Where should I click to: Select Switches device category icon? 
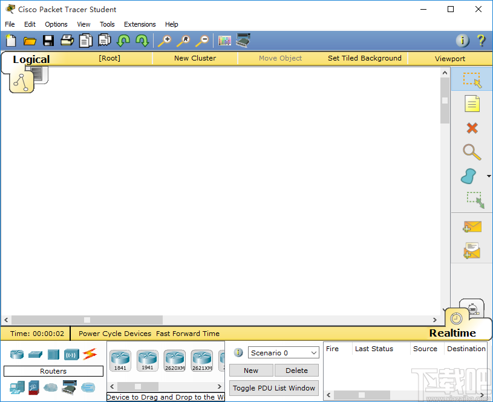35,354
